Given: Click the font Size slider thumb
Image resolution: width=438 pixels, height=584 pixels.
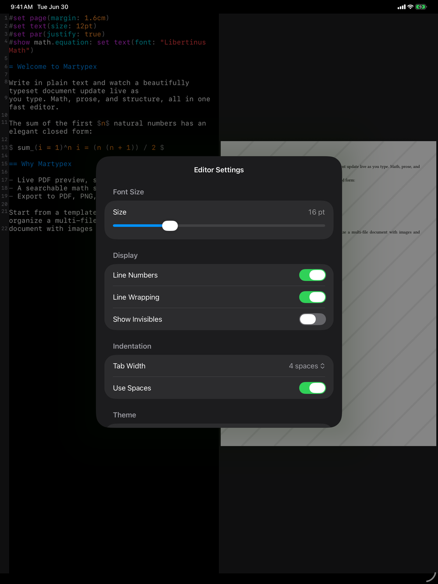Looking at the screenshot, I should 170,226.
